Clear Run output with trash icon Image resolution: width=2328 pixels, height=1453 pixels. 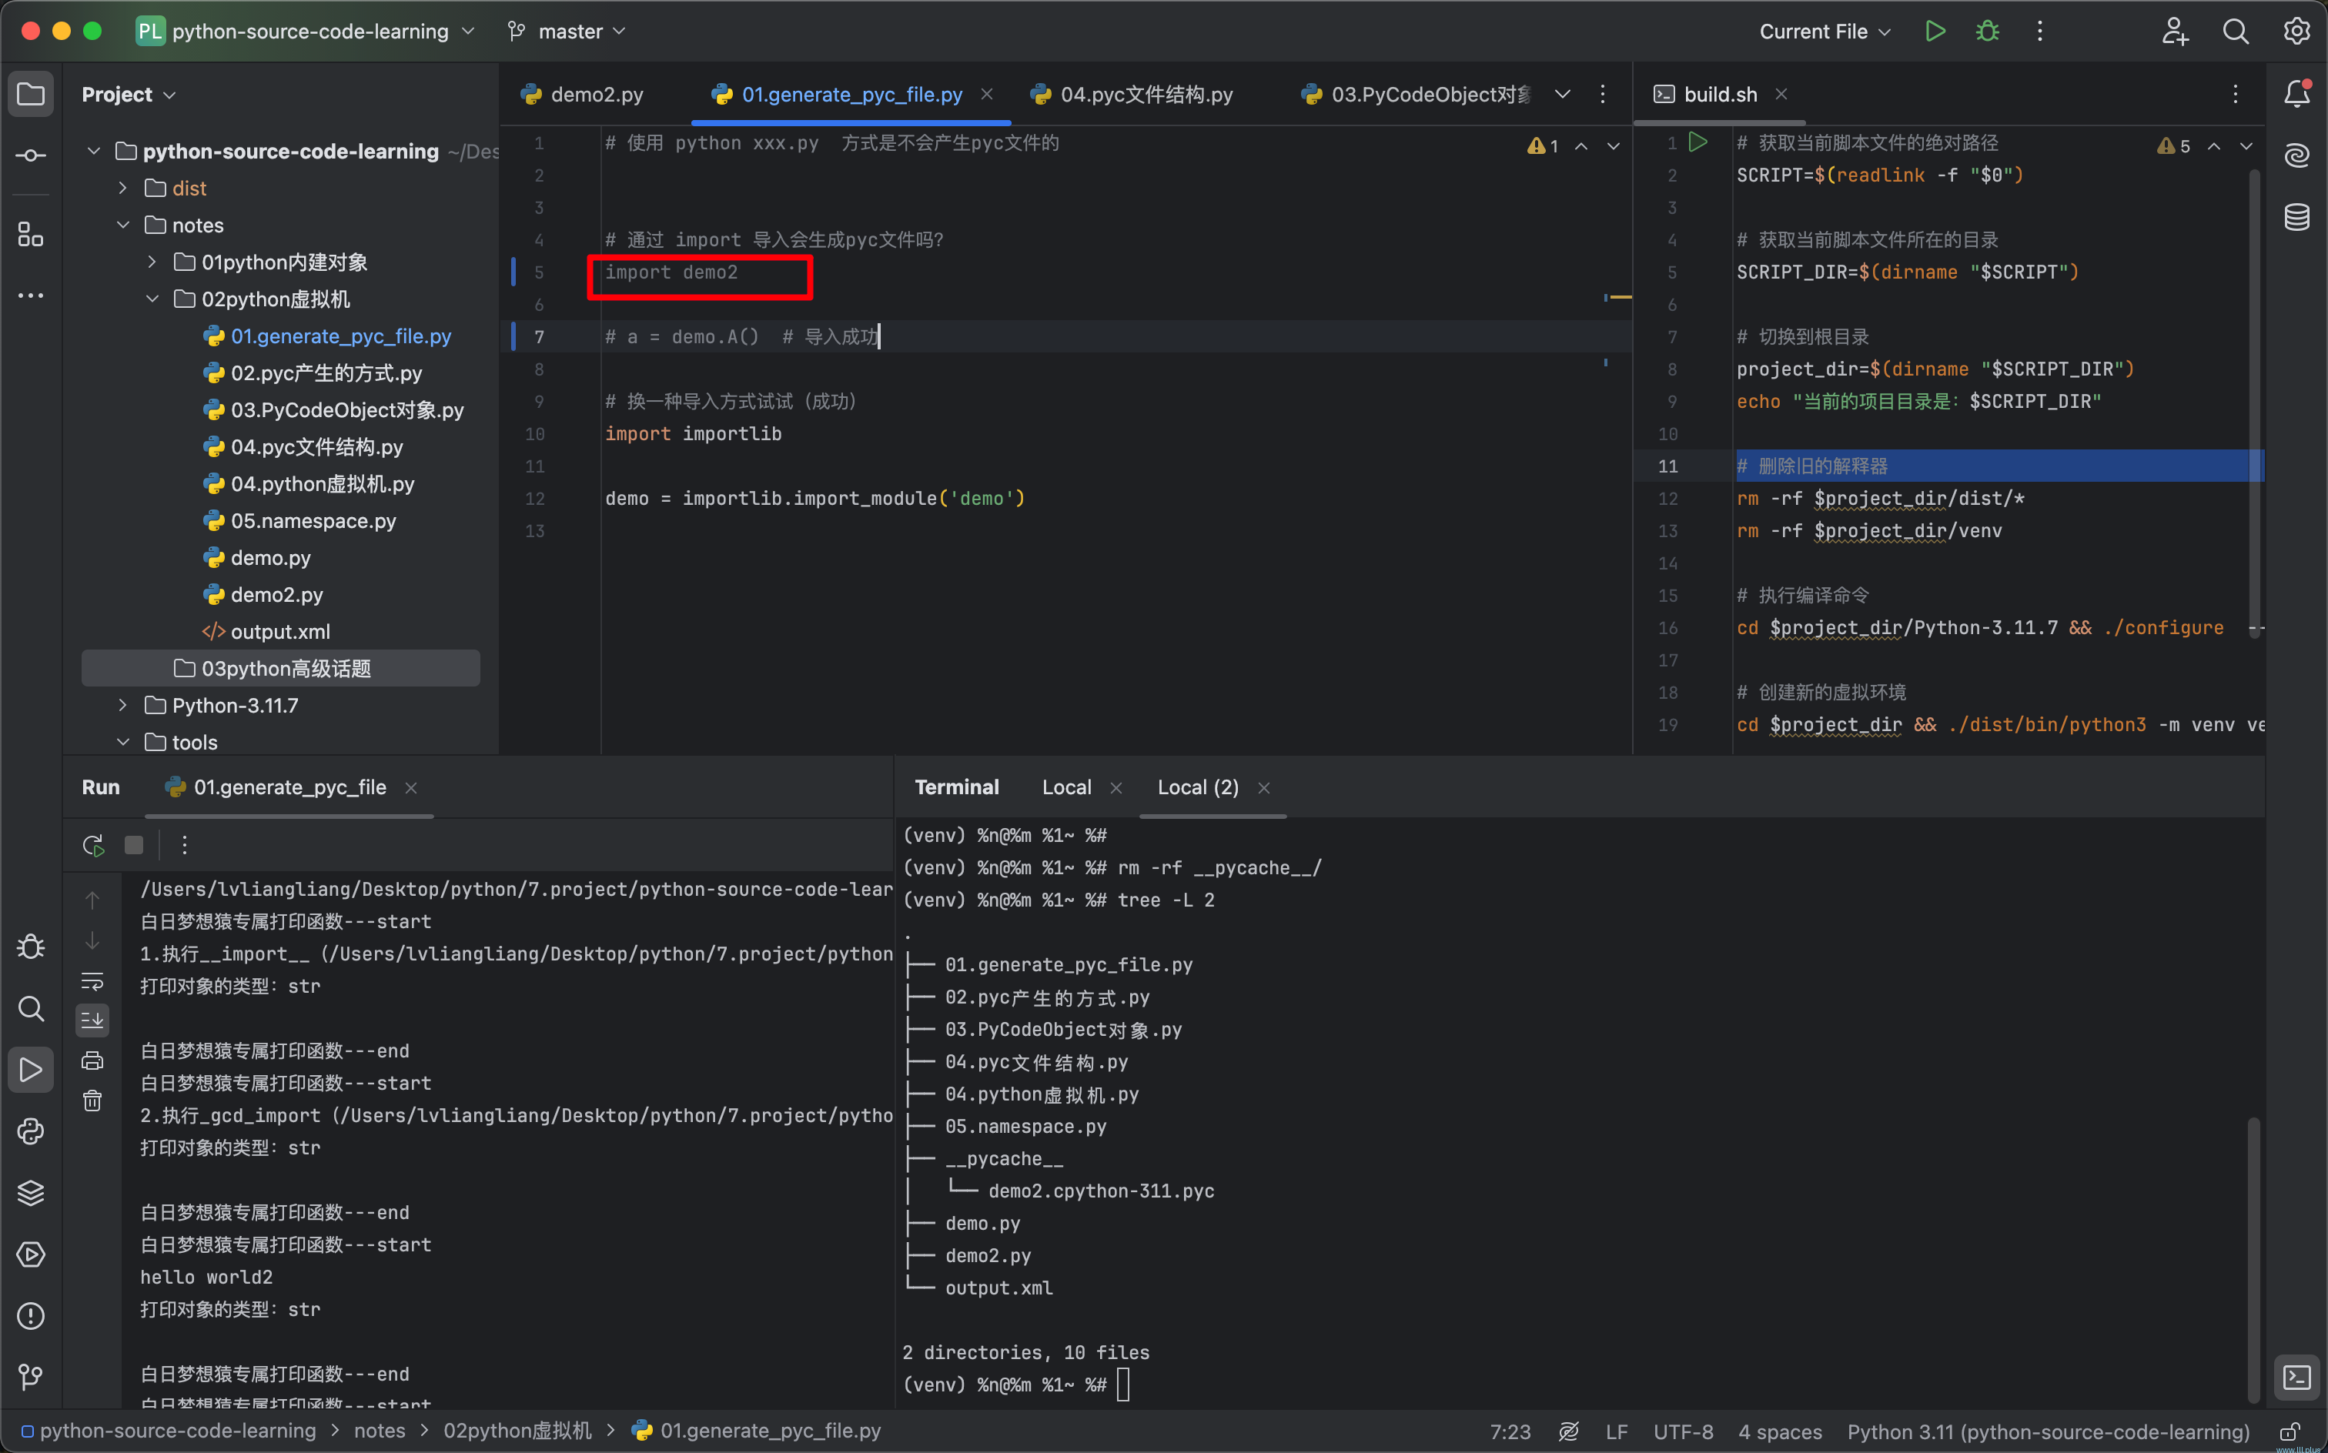(x=92, y=1101)
